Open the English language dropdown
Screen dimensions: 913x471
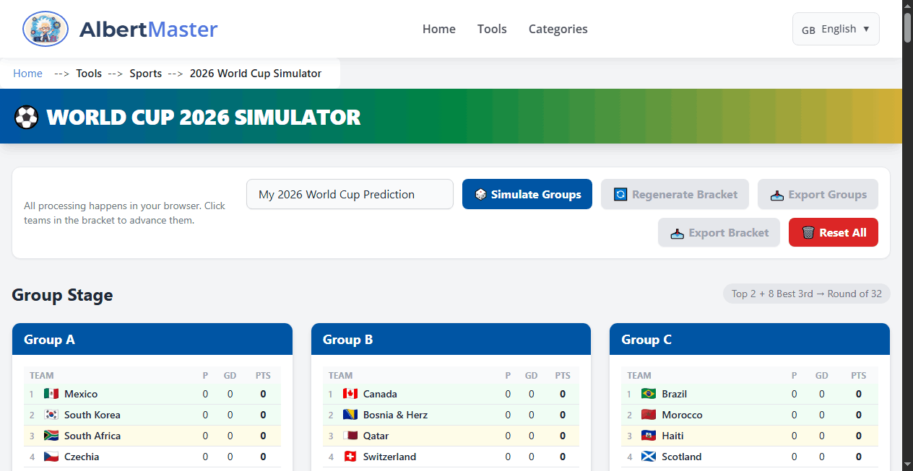836,29
